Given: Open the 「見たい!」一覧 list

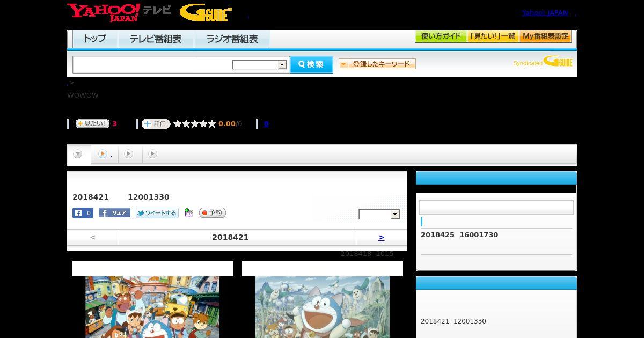Looking at the screenshot, I should [x=493, y=36].
